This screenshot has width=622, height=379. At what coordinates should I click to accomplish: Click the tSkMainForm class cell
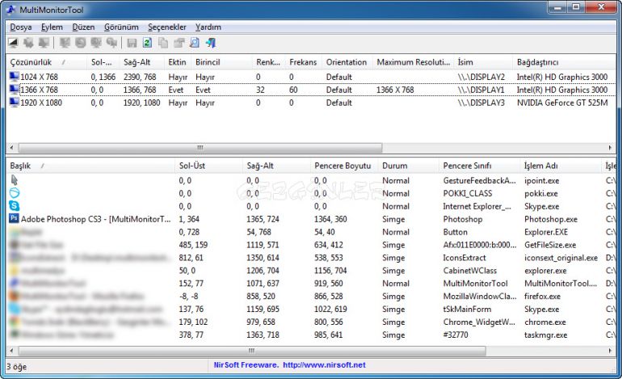pyautogui.click(x=467, y=310)
